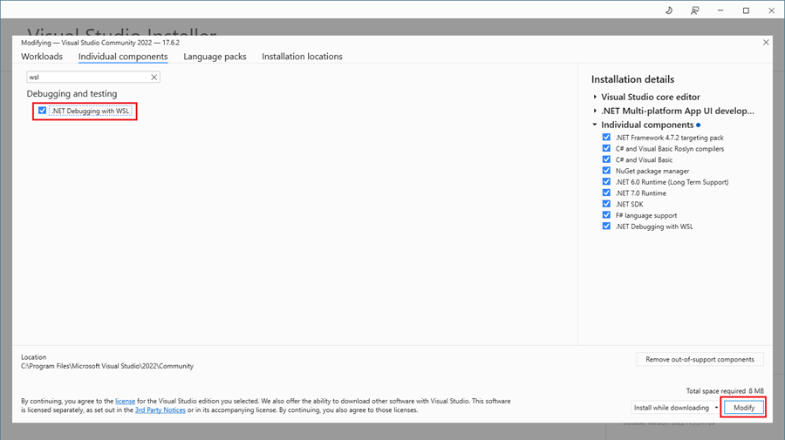Click the Total space required 8 MB text
The height and width of the screenshot is (440, 785).
[x=725, y=391]
